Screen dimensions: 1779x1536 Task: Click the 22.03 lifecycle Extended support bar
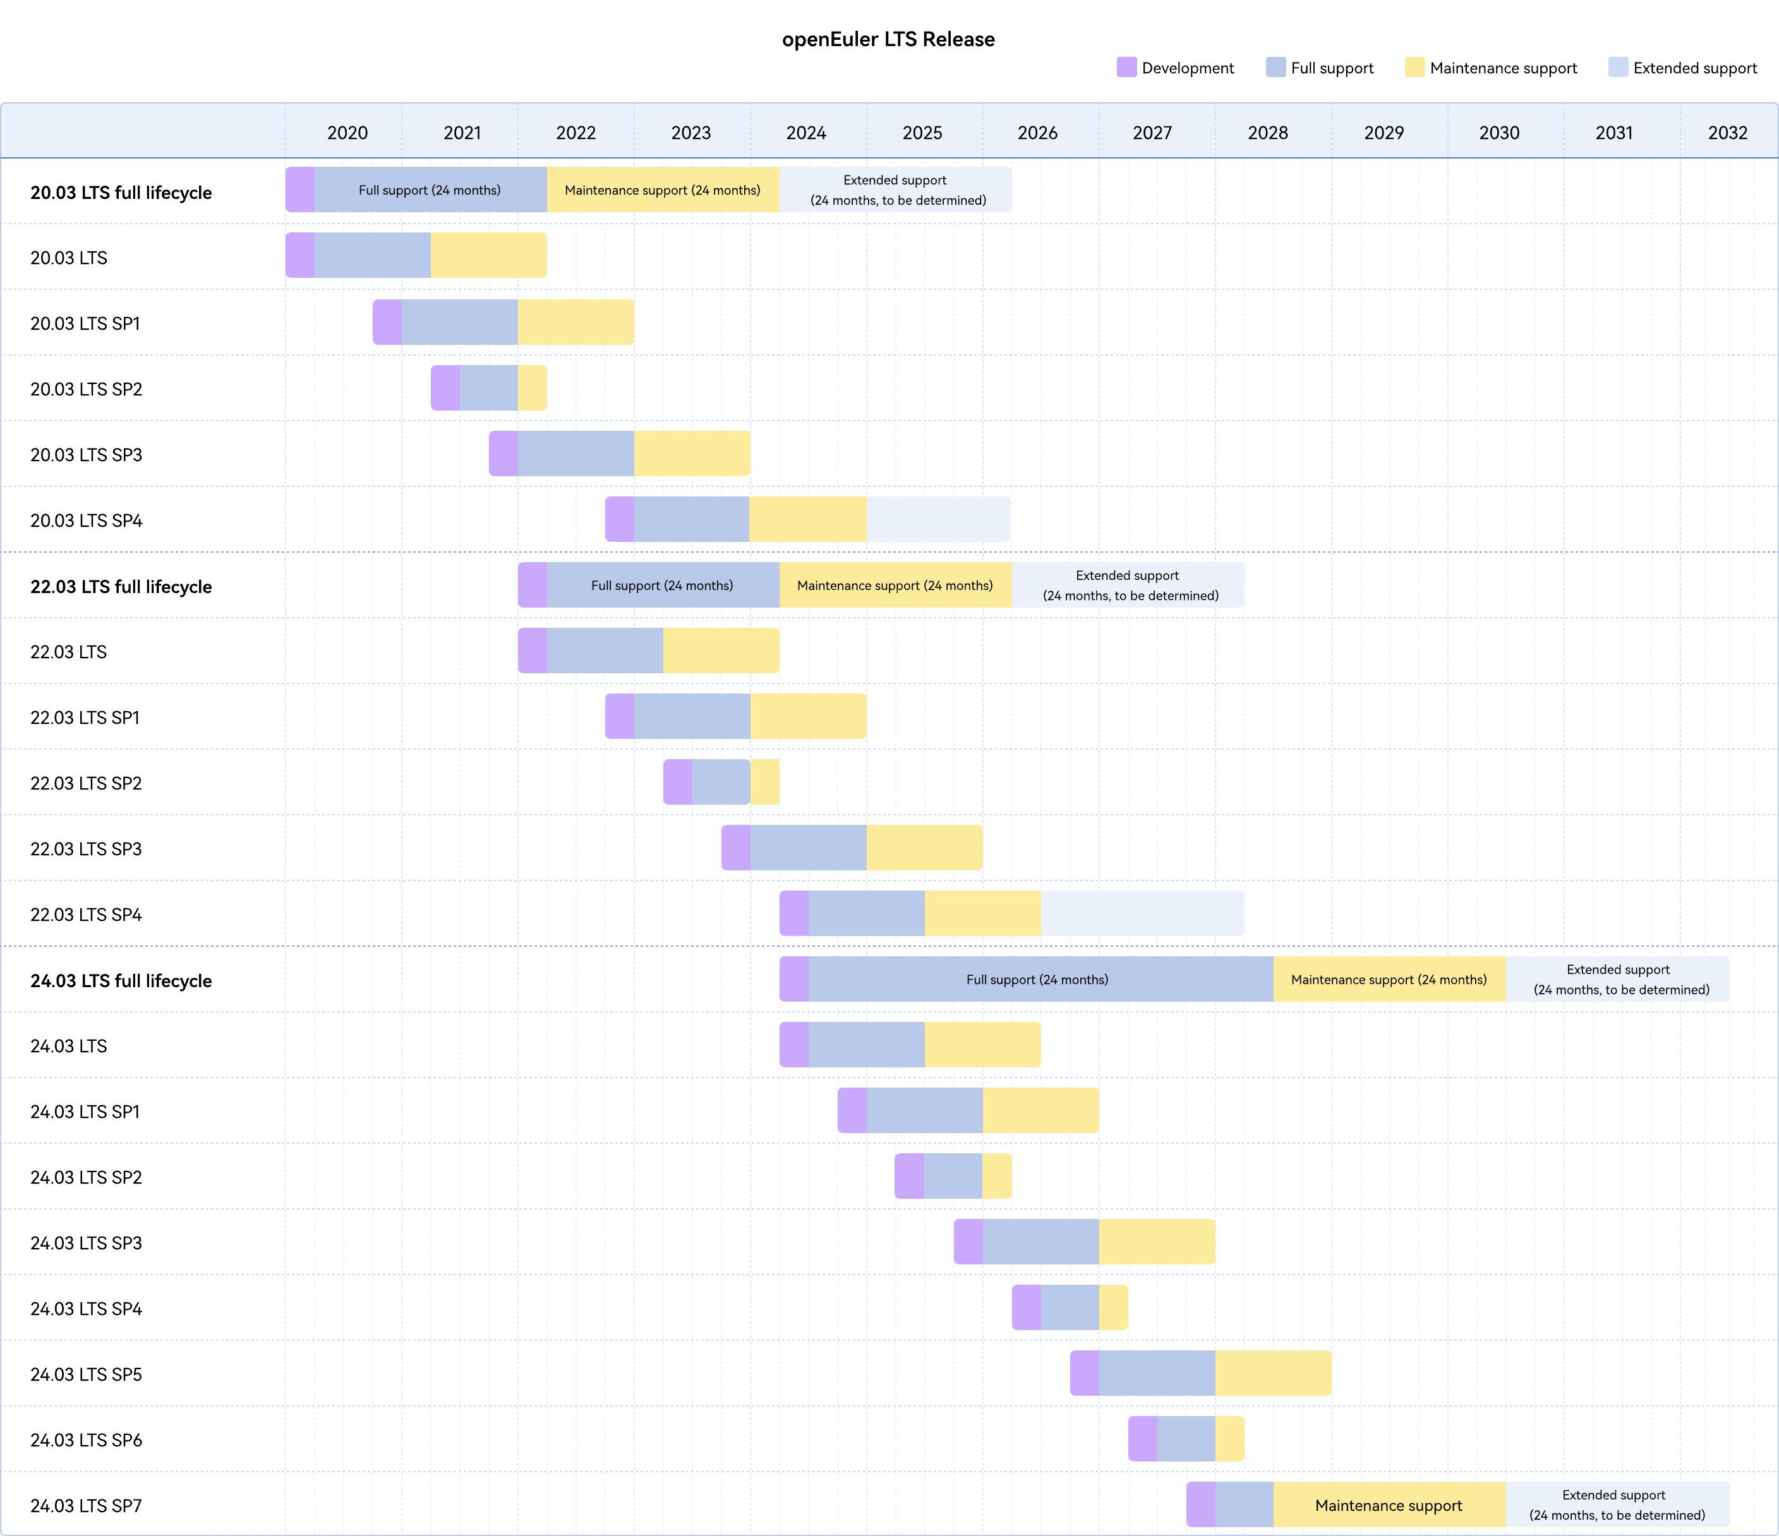point(1128,585)
